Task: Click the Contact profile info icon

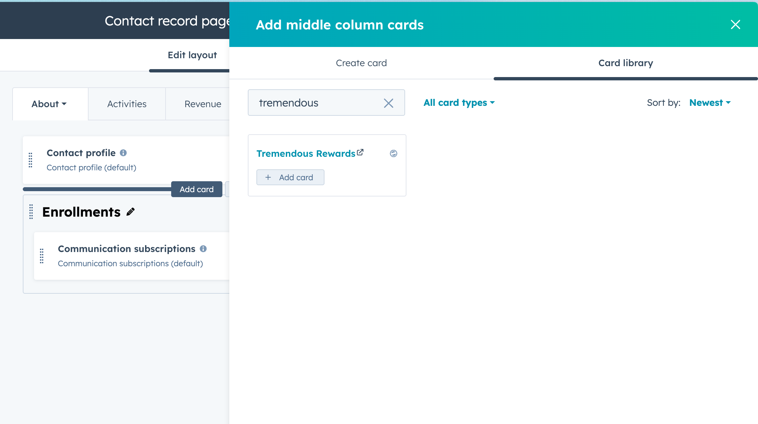Action: [123, 153]
